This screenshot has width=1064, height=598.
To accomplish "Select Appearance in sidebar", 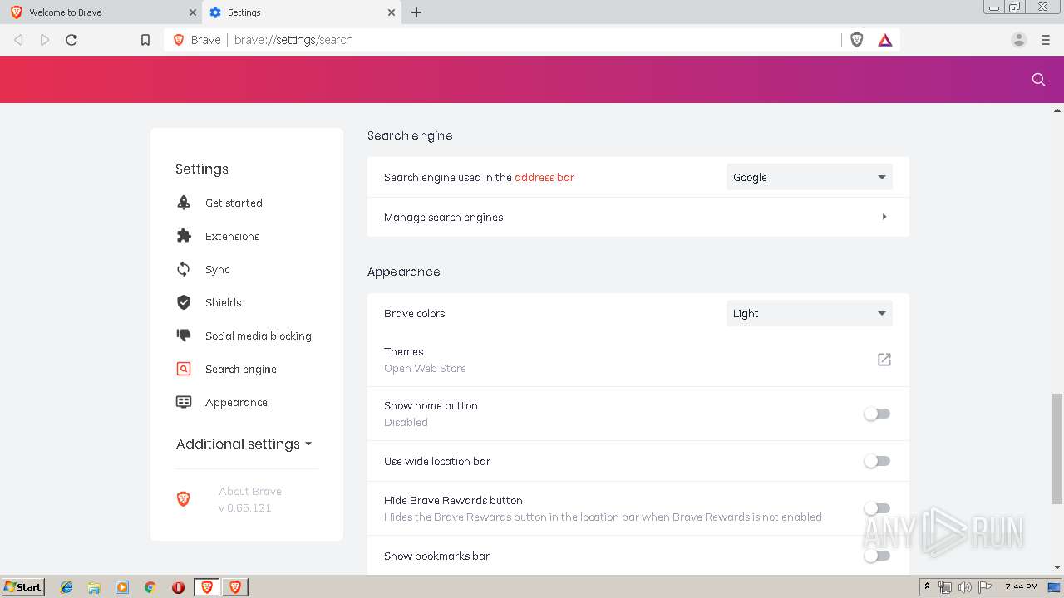I will [x=237, y=402].
